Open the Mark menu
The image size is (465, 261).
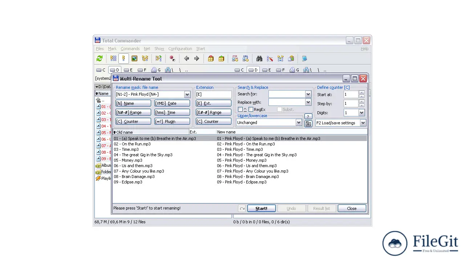click(x=112, y=49)
